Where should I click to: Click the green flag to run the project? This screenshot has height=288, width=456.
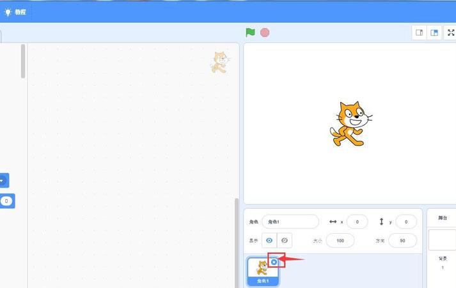250,33
